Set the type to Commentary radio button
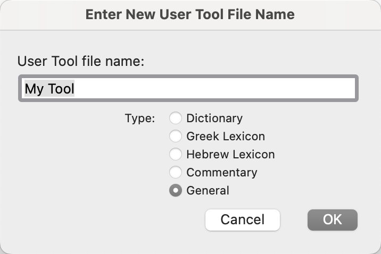This screenshot has width=381, height=254. [x=176, y=172]
